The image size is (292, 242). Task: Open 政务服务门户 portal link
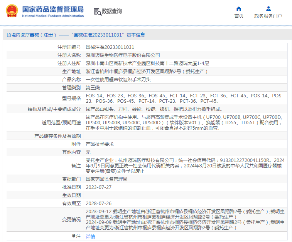pyautogui.click(x=268, y=16)
